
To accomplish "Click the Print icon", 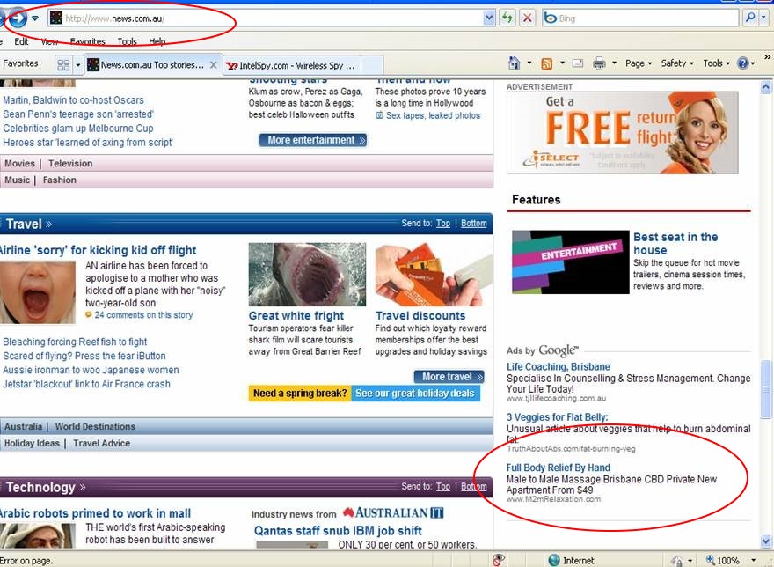I will (x=599, y=63).
